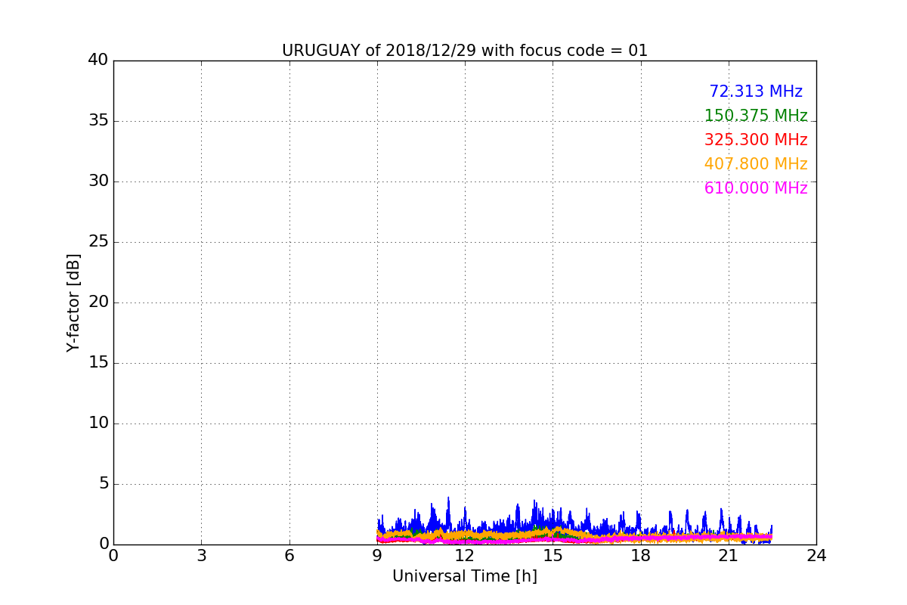907x605 pixels.
Task: Click the Universal Time [h] axis label
Action: pos(465,576)
